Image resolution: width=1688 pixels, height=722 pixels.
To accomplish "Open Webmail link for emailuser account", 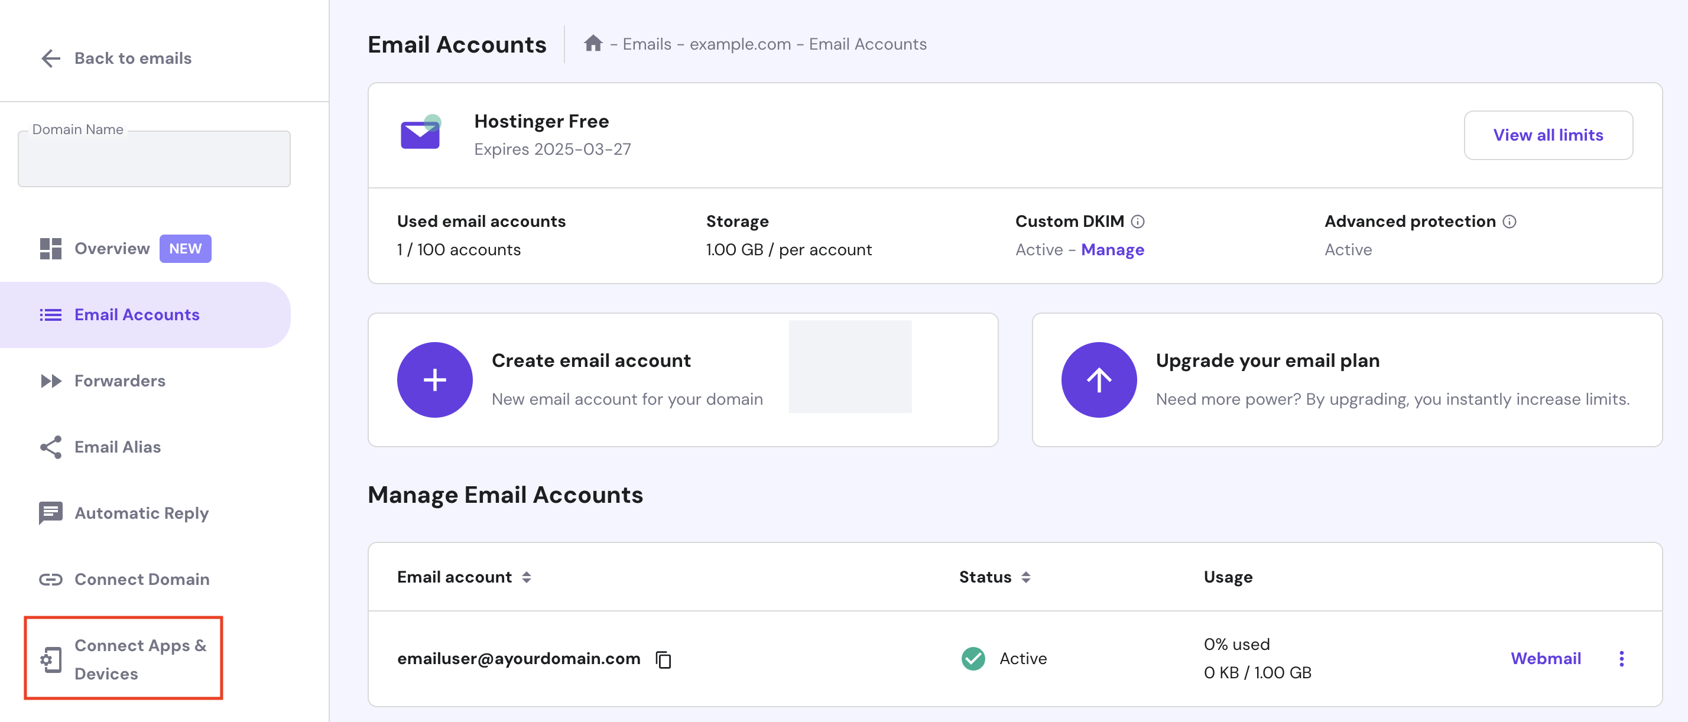I will click(x=1545, y=659).
